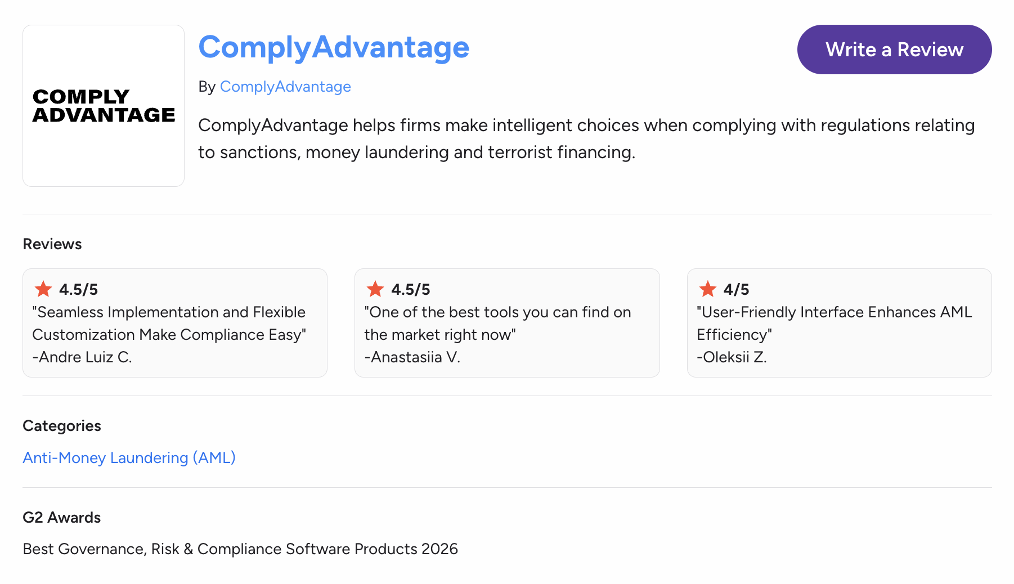Image resolution: width=1014 pixels, height=584 pixels.
Task: Click the star icon in Oleksii's review
Action: click(707, 289)
